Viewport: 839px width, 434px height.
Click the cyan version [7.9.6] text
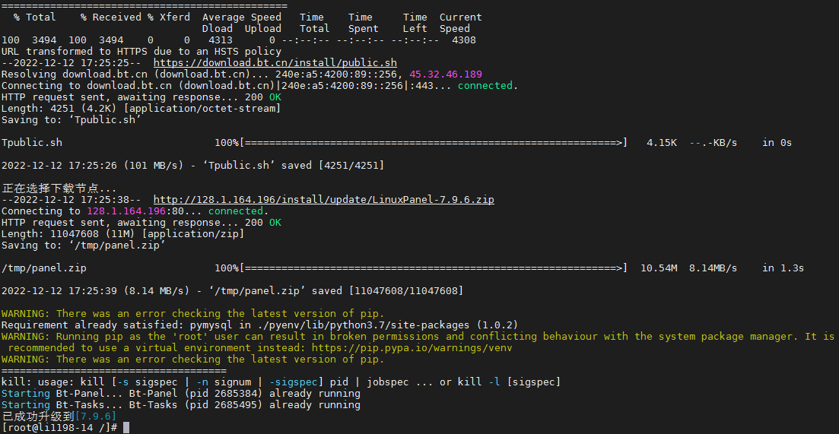click(96, 417)
